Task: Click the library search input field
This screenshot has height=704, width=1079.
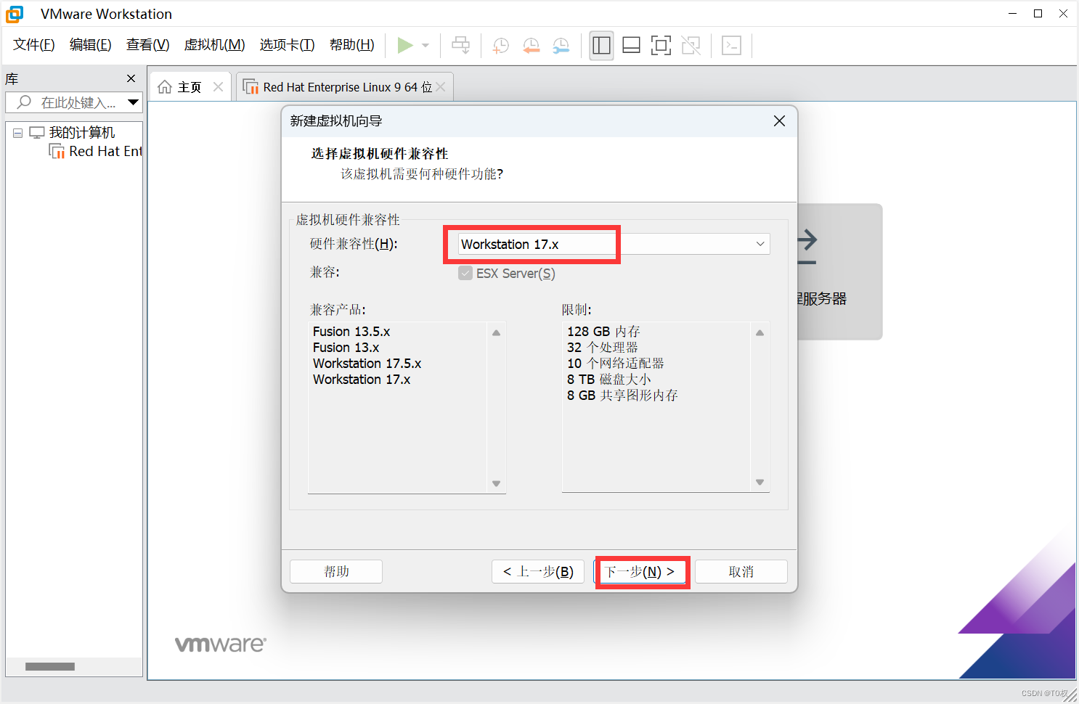Action: [x=73, y=102]
